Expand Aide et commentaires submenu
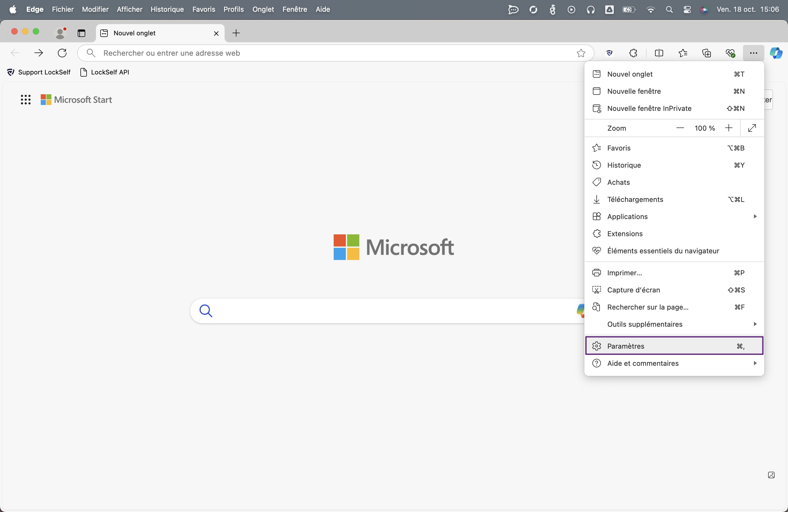This screenshot has width=788, height=512. (674, 363)
